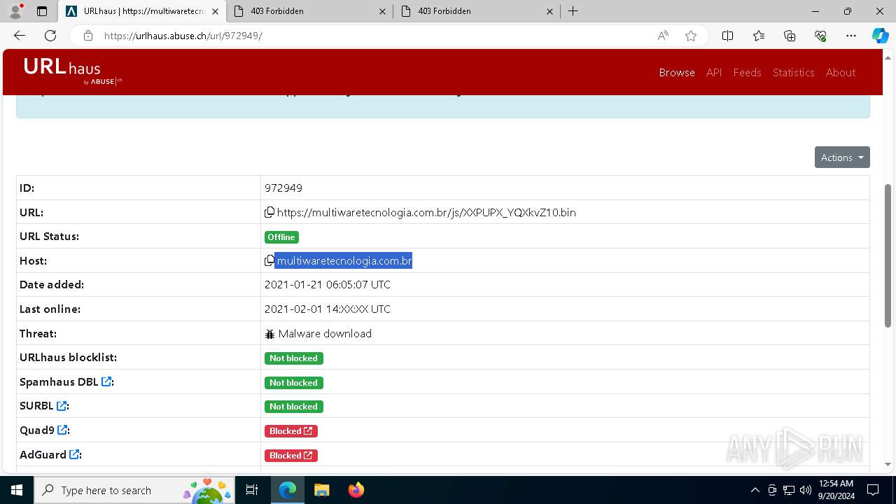
Task: Click SURBL Not blocked badge
Action: tap(293, 407)
